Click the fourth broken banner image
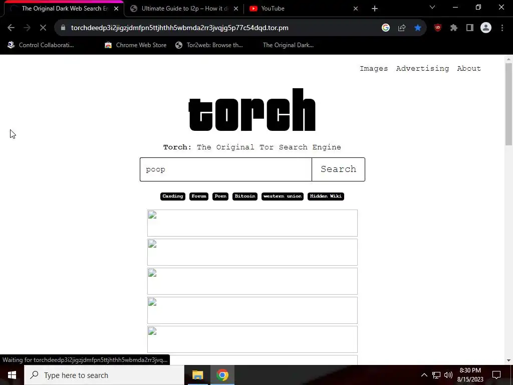Image resolution: width=513 pixels, height=385 pixels. coord(252,310)
